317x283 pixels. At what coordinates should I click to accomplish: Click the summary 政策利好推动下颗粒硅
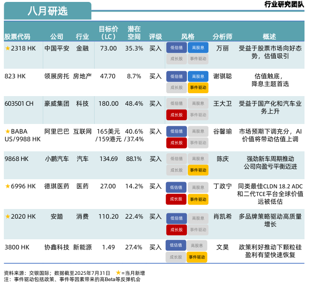270,247
